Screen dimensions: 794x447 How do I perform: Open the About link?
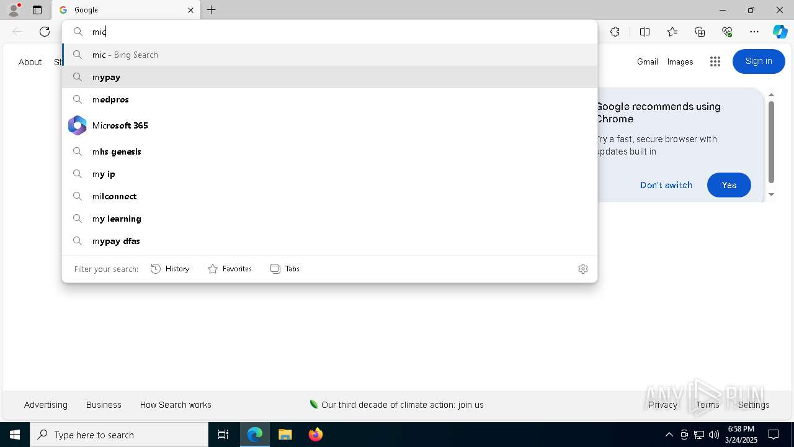tap(30, 62)
